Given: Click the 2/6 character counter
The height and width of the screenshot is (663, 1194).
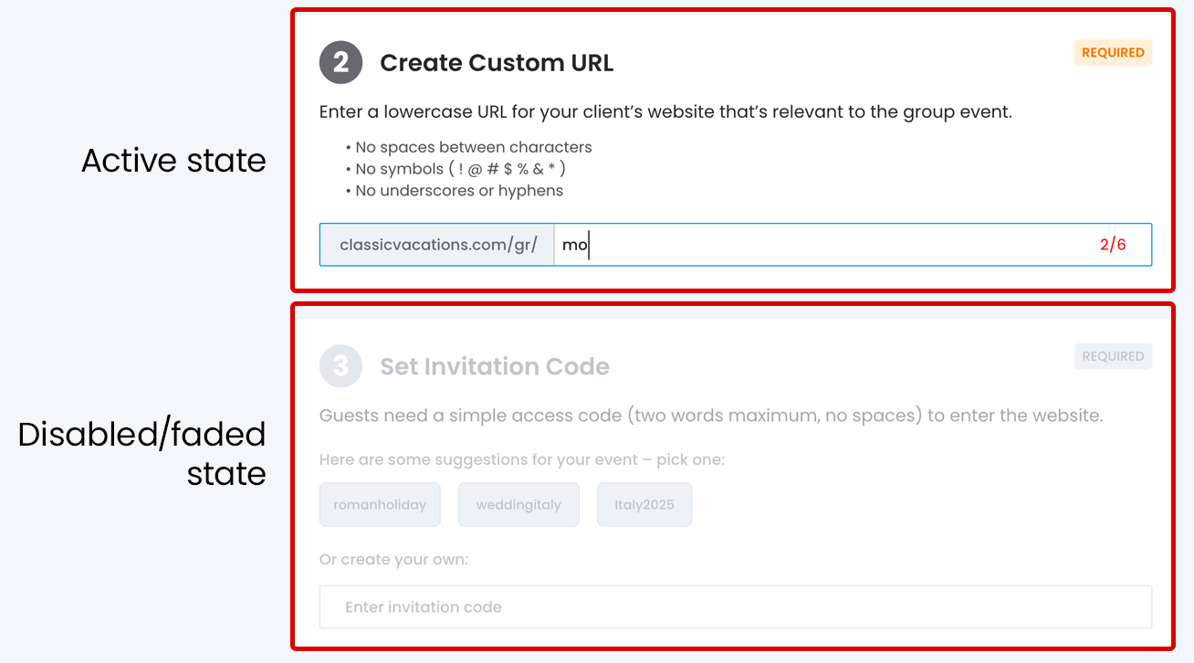Looking at the screenshot, I should tap(1113, 245).
